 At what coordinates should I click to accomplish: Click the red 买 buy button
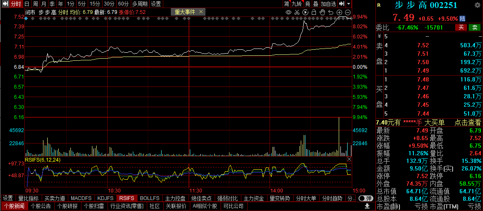pyautogui.click(x=461, y=27)
